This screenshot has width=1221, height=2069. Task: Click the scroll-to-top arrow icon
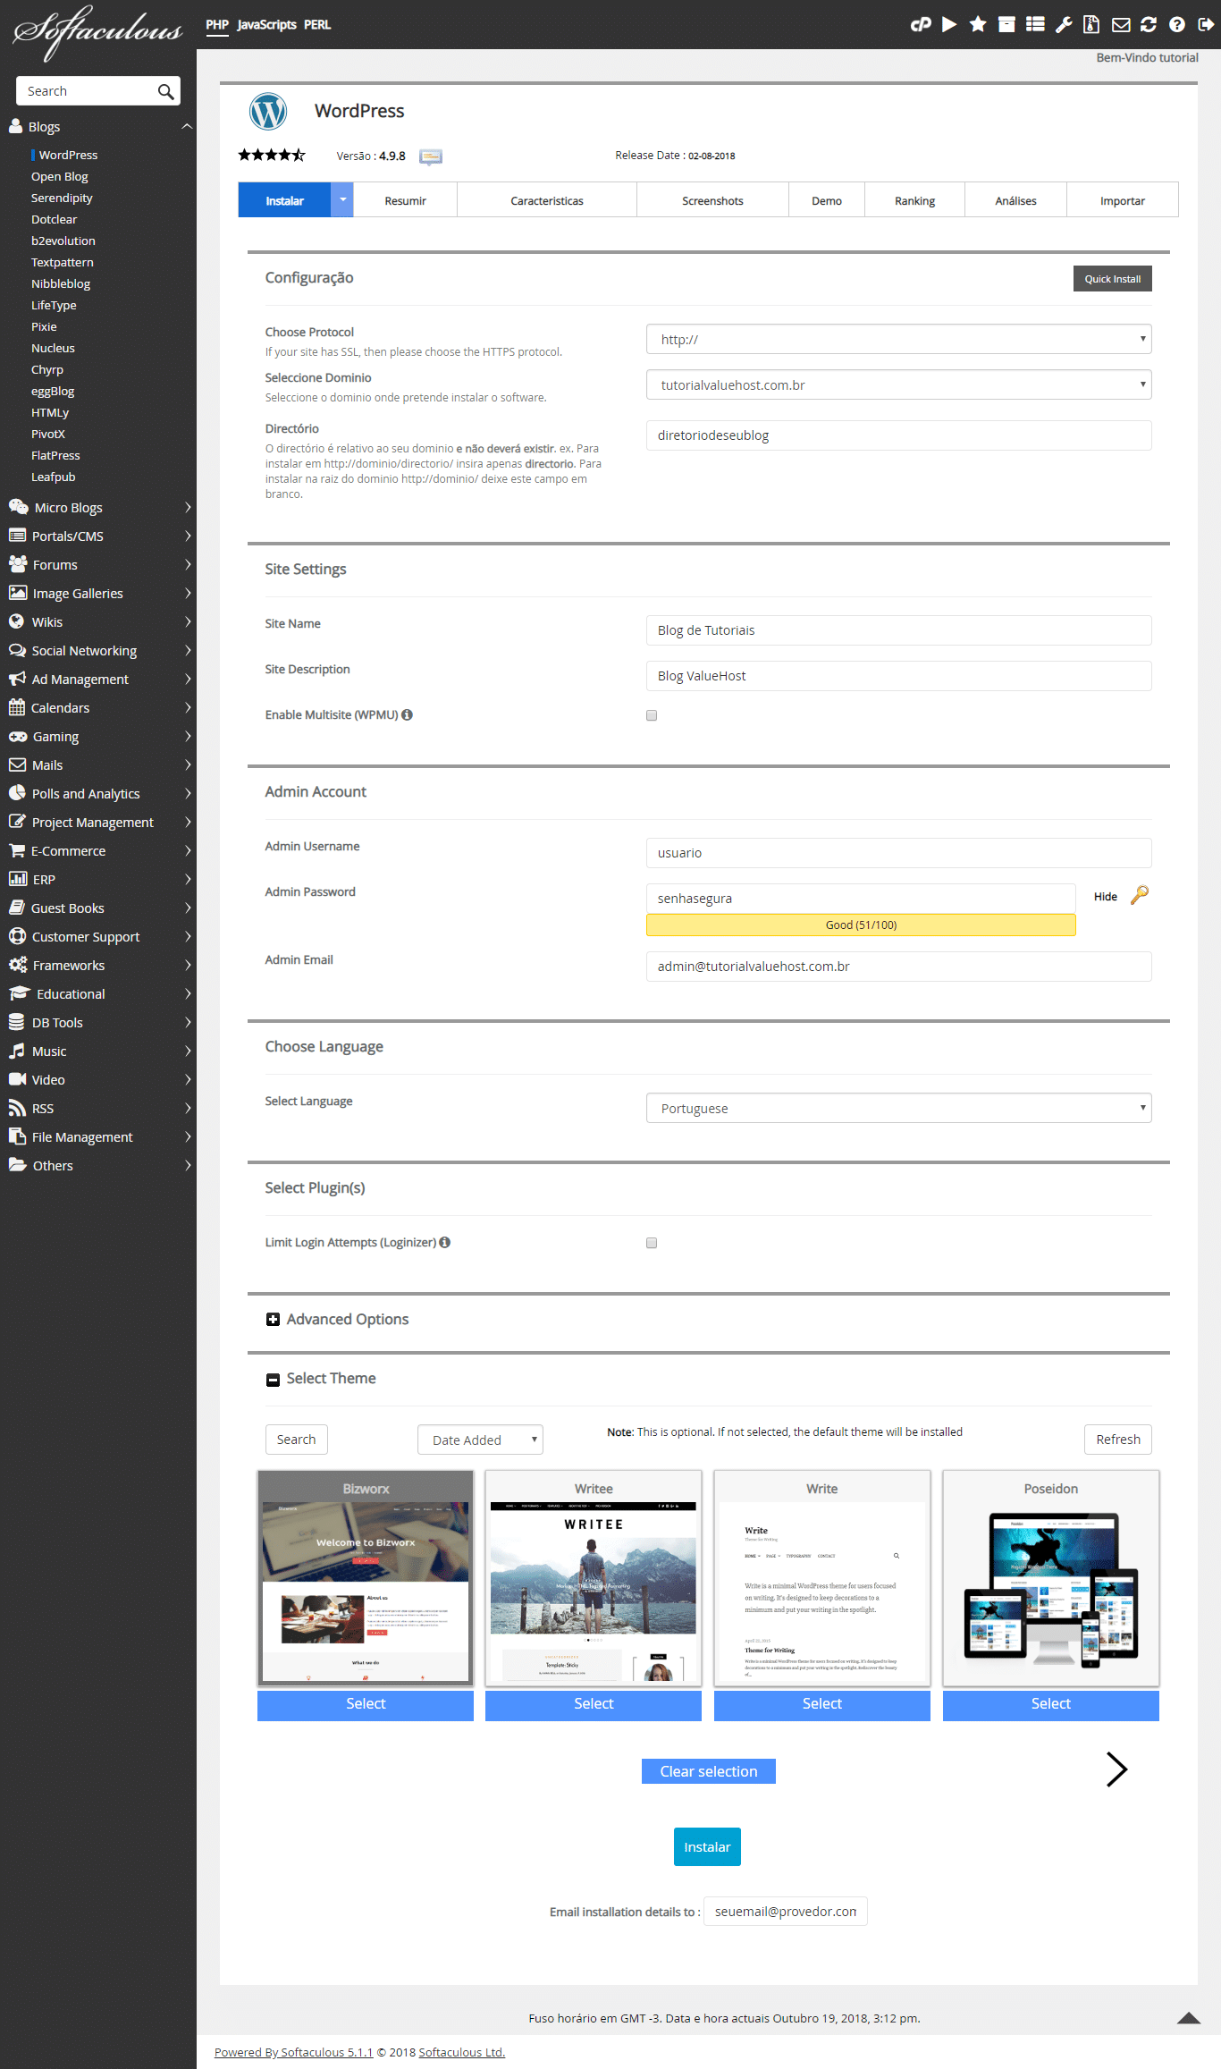pyautogui.click(x=1189, y=2017)
